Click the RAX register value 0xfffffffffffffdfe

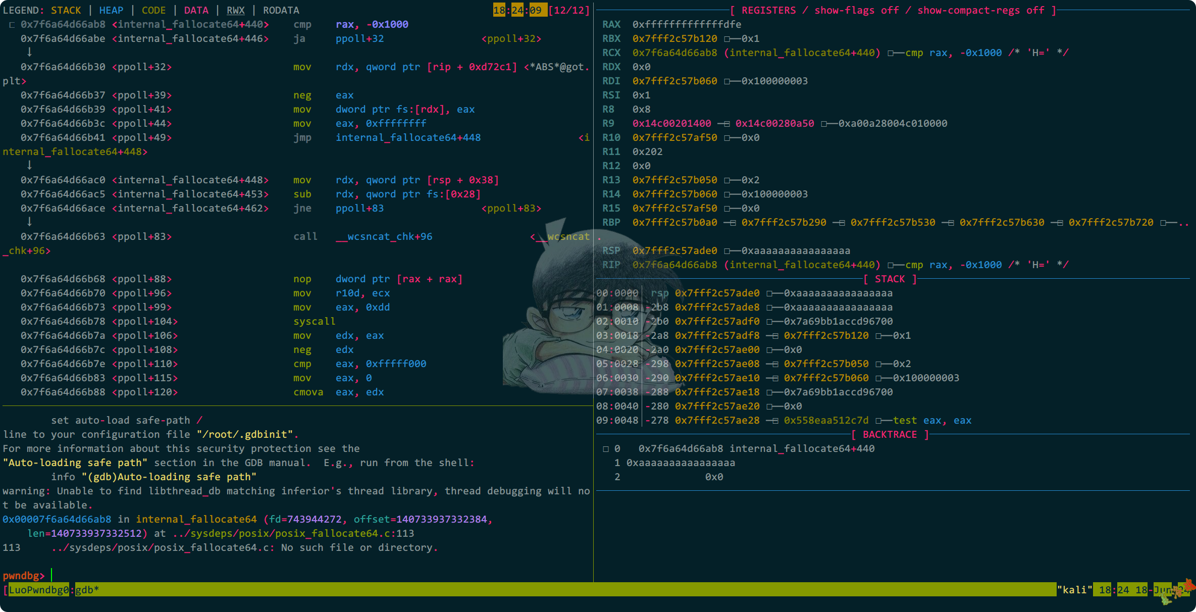[x=687, y=24]
